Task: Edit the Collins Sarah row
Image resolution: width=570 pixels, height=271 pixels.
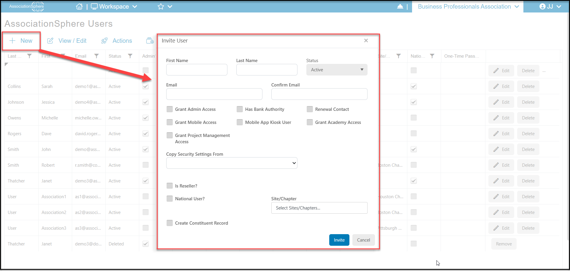Action: point(501,86)
